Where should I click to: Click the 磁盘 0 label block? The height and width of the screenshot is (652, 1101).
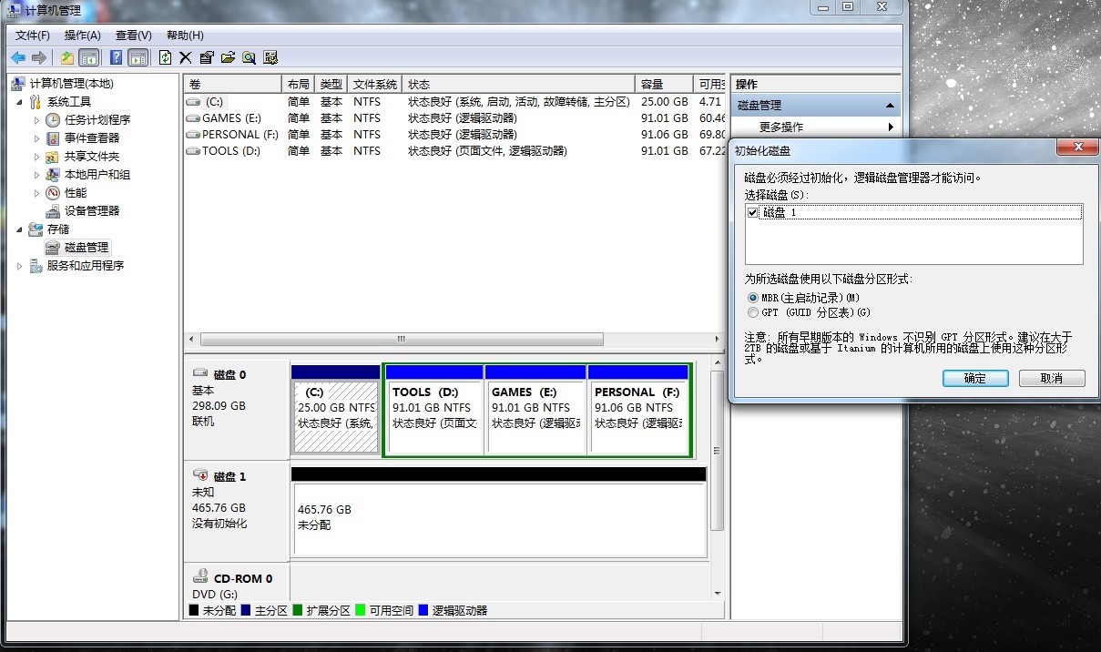(237, 410)
